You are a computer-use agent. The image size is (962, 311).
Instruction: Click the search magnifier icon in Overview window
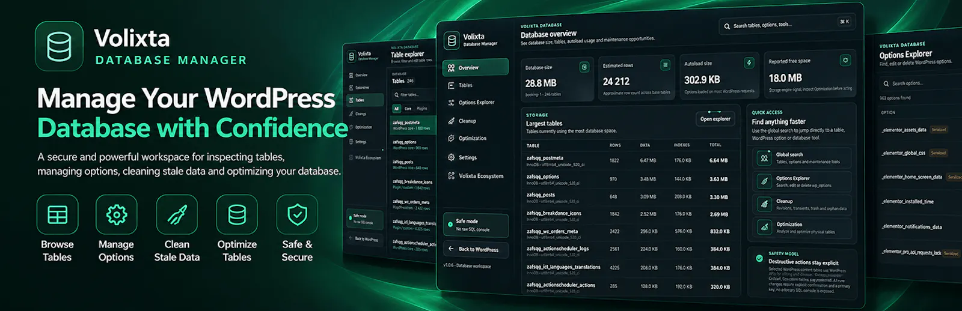pos(727,26)
